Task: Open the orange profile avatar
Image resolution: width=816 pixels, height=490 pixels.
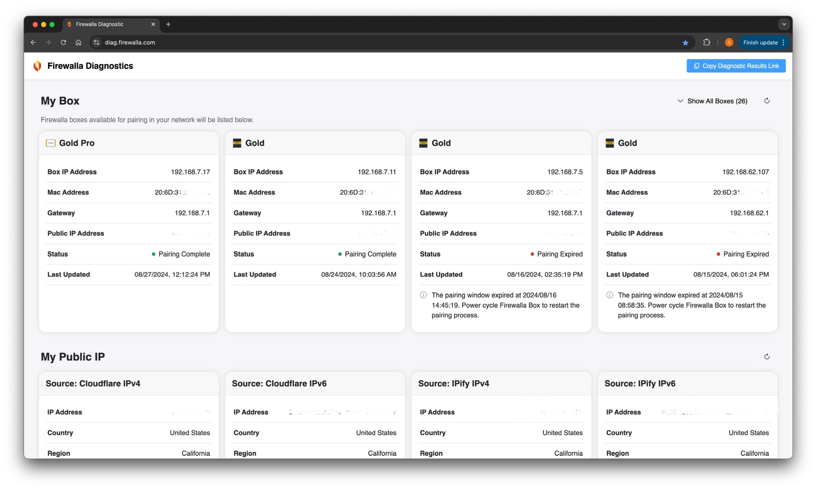Action: pos(729,42)
